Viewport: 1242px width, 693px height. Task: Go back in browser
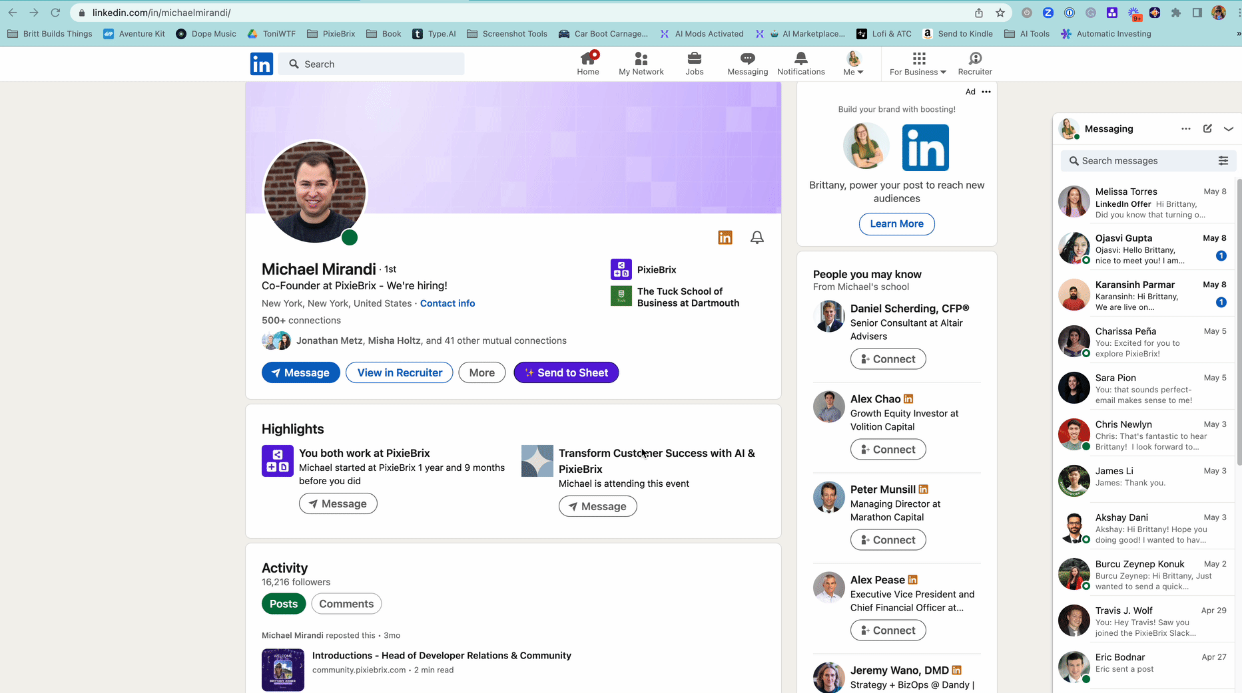click(x=13, y=13)
